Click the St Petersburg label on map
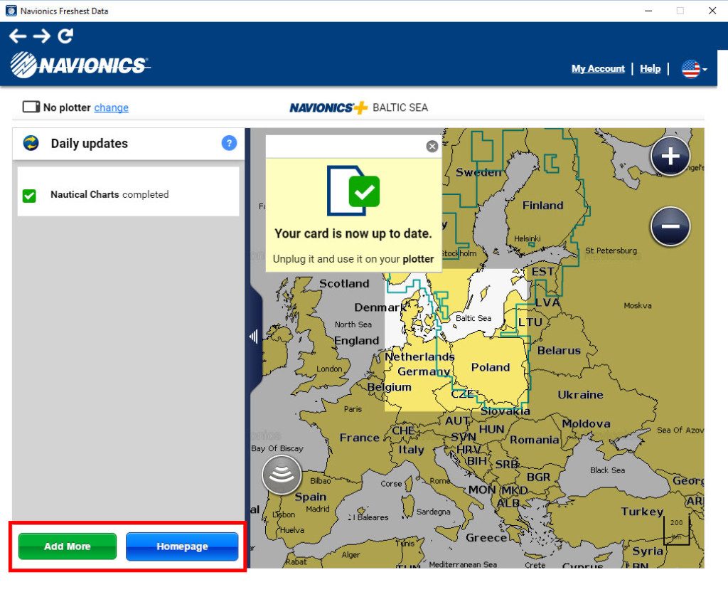 (611, 251)
